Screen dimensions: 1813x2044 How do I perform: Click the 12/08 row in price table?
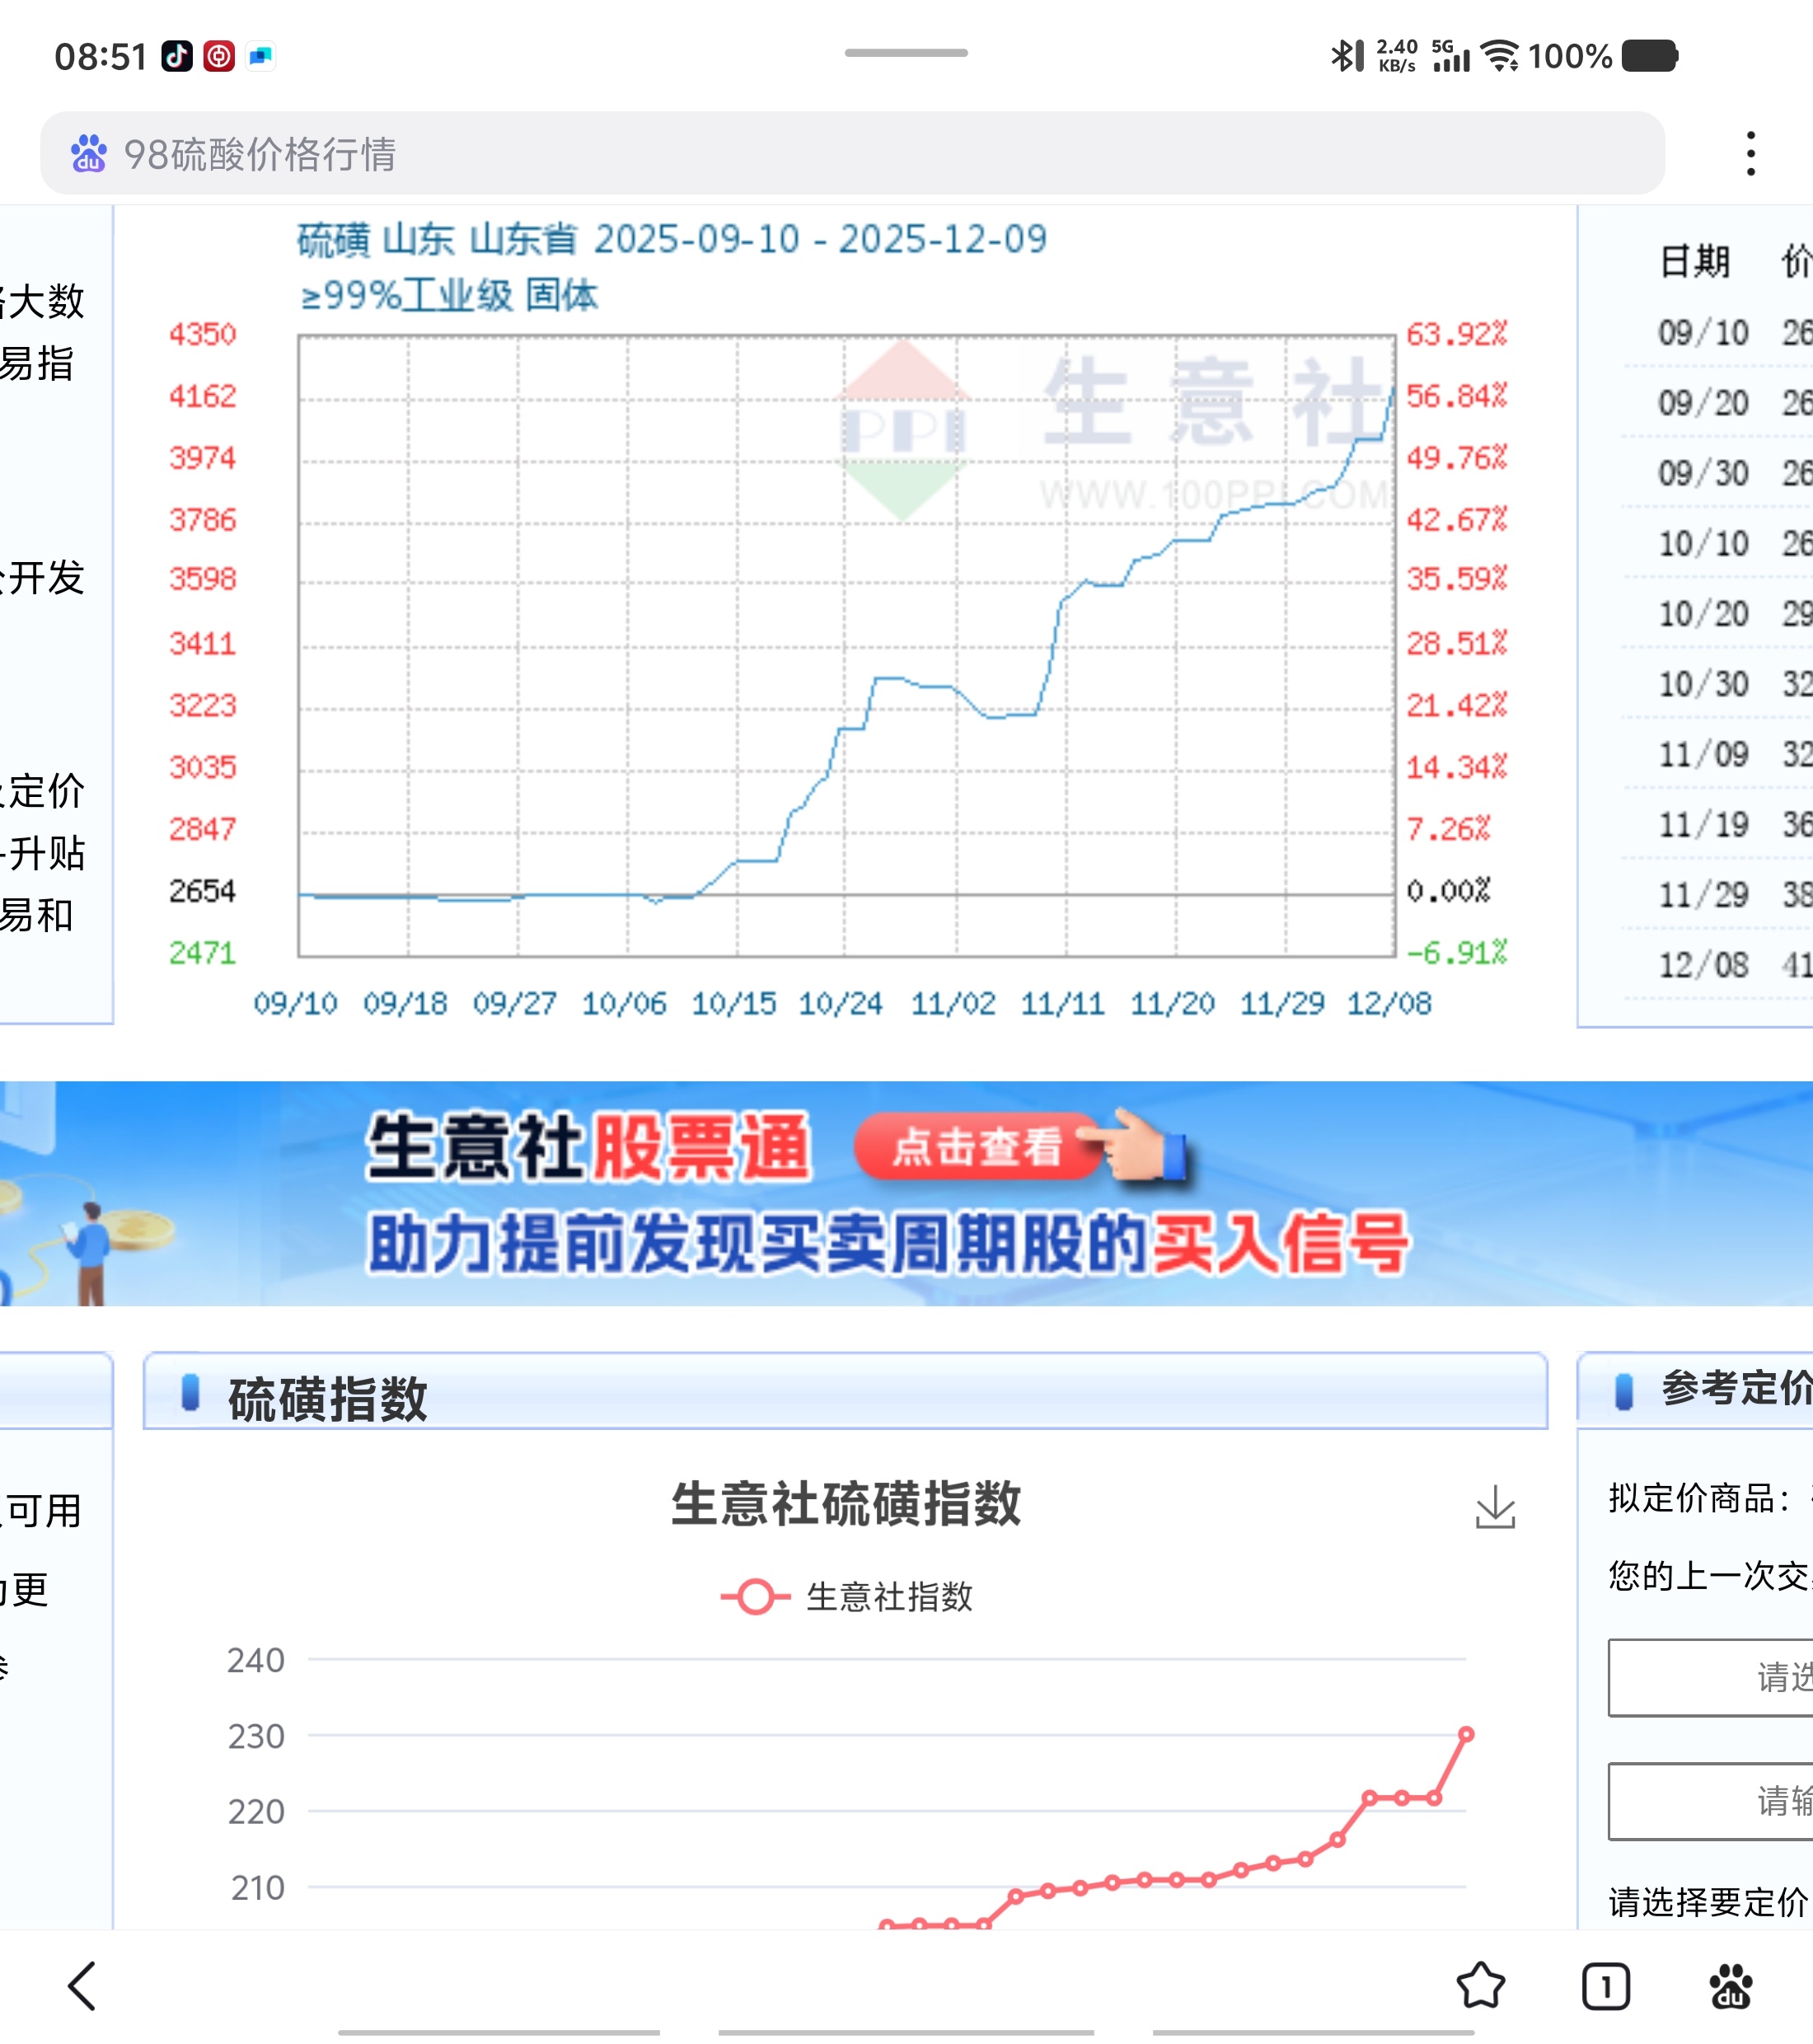[1720, 965]
